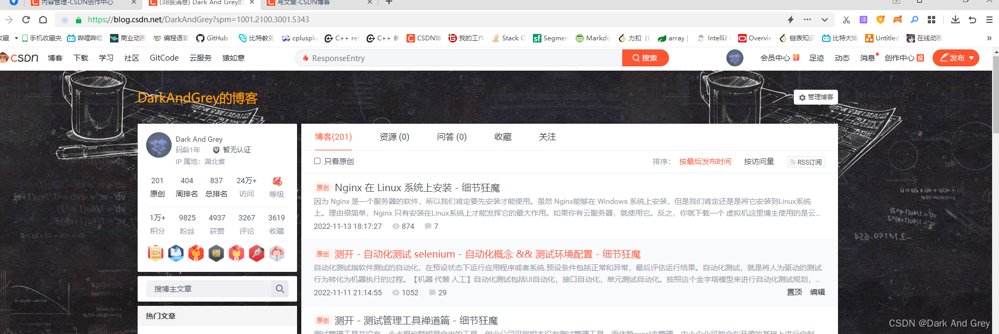Image resolution: width=999 pixels, height=334 pixels.
Task: Open the purple translate extension icon
Action: (863, 20)
